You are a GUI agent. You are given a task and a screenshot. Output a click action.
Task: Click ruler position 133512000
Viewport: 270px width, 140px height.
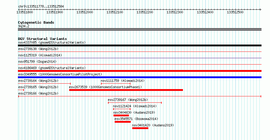click(x=85, y=12)
